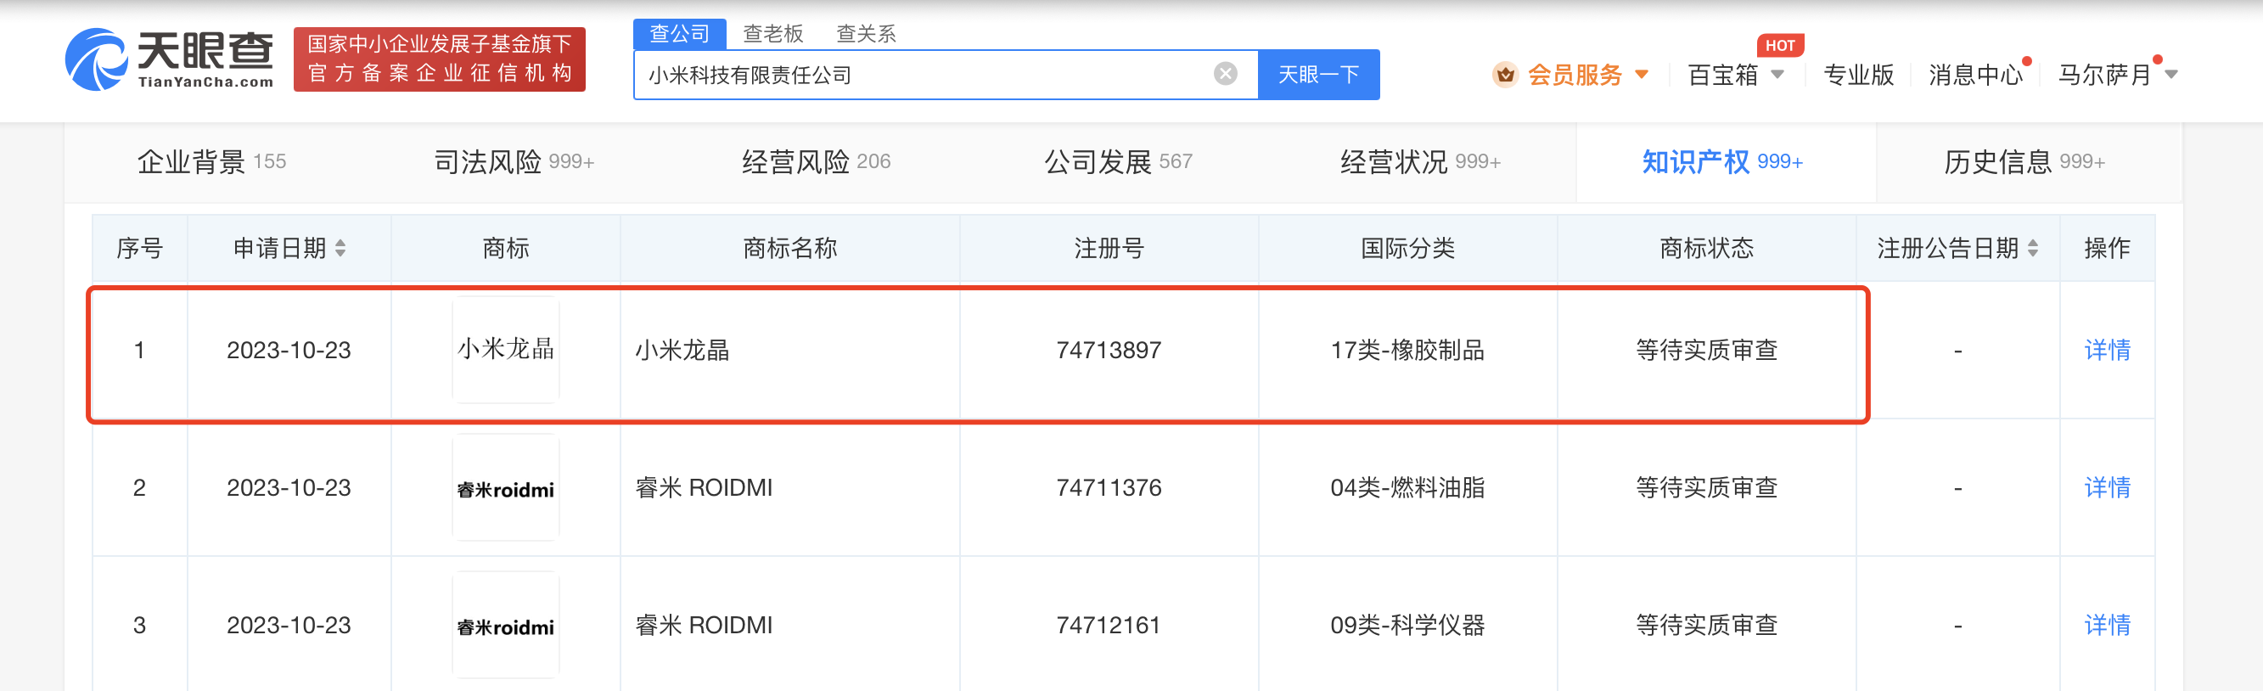Image resolution: width=2263 pixels, height=691 pixels.
Task: Click the company search input field
Action: click(x=923, y=75)
